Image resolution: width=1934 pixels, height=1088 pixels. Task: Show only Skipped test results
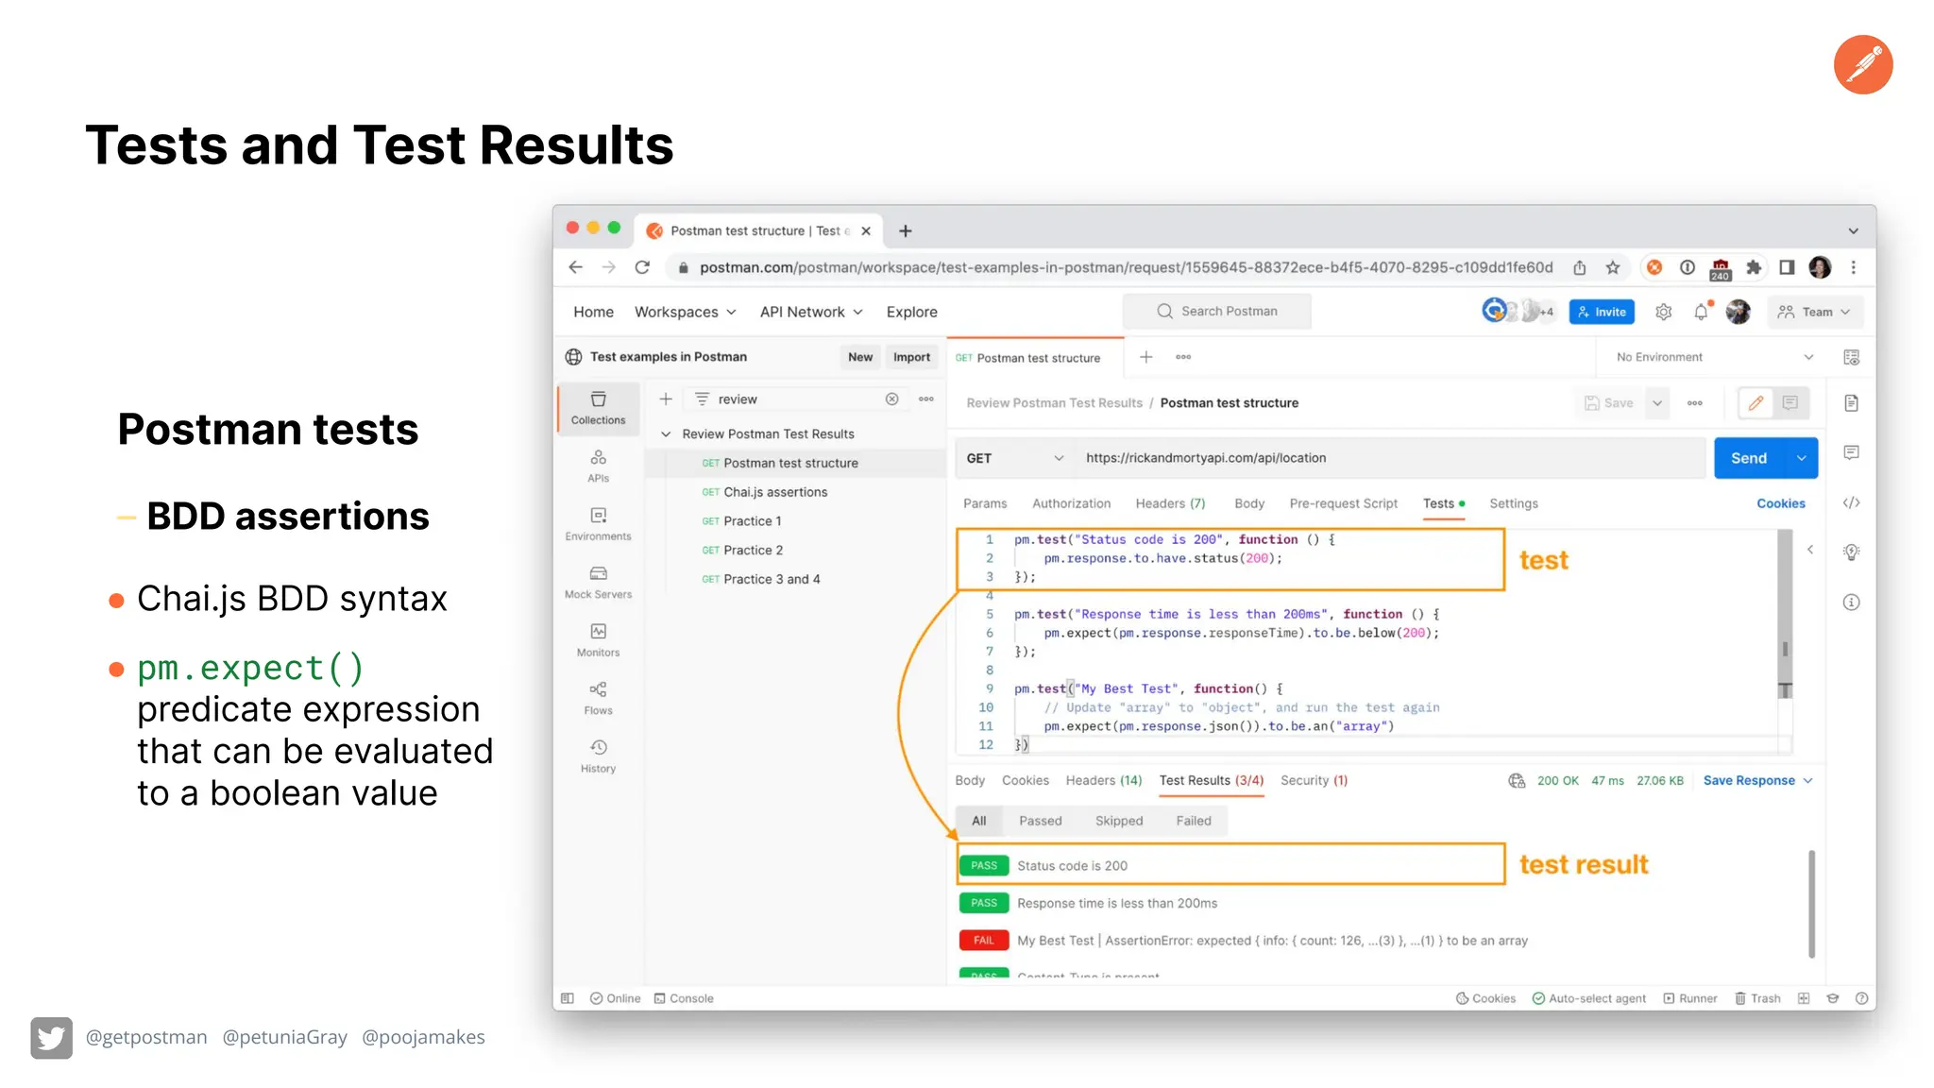coord(1118,821)
